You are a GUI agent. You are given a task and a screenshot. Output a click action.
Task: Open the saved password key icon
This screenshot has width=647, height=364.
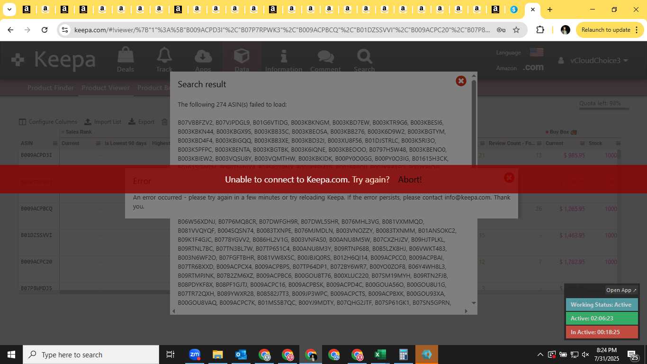pyautogui.click(x=501, y=30)
